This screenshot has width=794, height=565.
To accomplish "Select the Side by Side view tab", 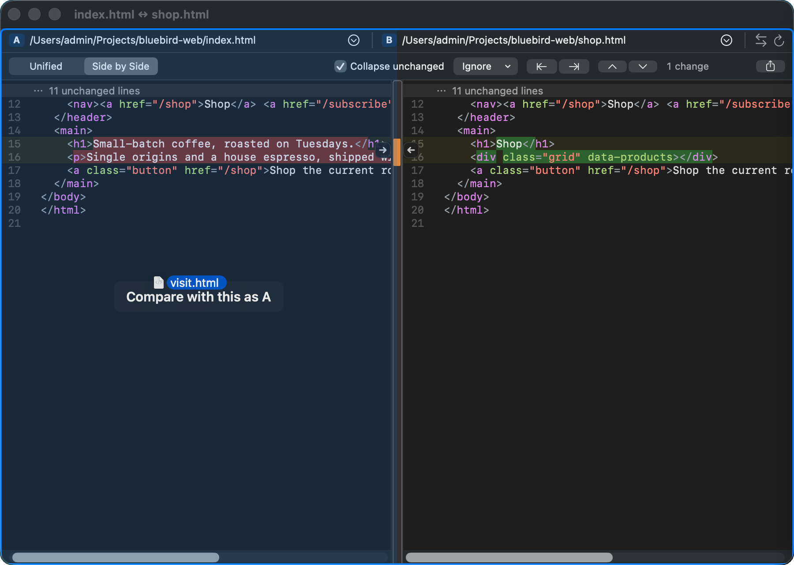I will pyautogui.click(x=121, y=66).
